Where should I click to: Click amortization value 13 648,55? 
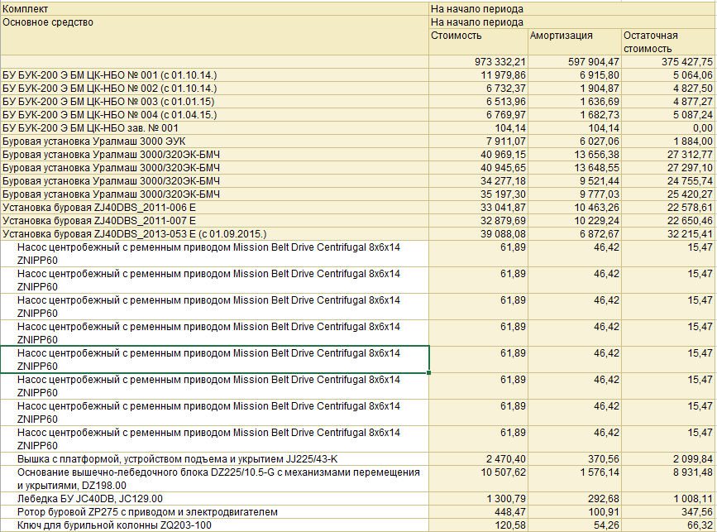click(574, 168)
